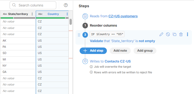Delete step 2 with the trash icon
Screen dimensions: 194x94
point(181,34)
